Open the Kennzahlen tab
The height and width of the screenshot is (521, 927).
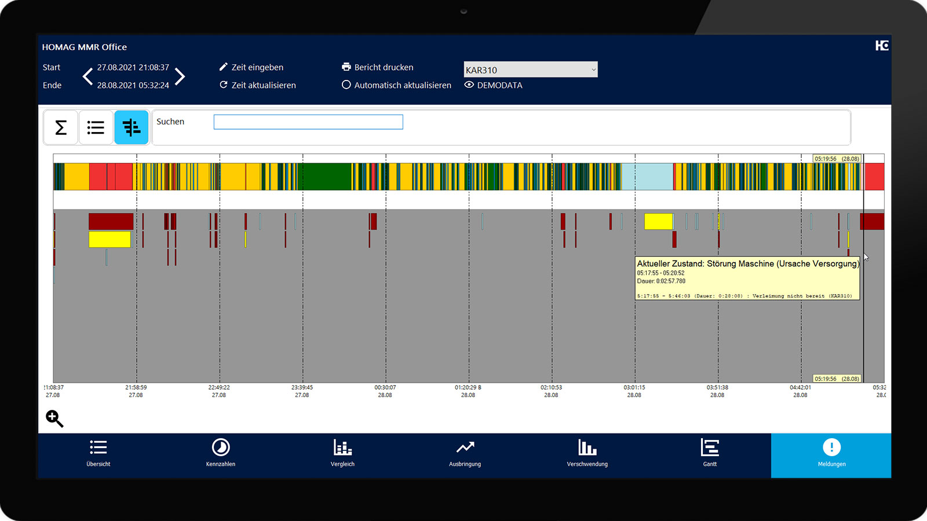click(221, 453)
